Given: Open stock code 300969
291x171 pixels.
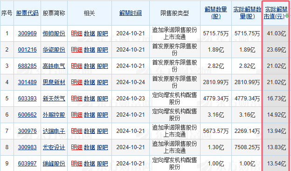Looking at the screenshot, I should point(27,33).
